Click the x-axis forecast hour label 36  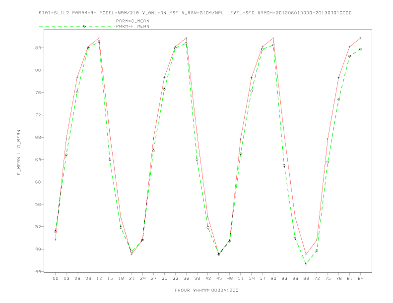pos(186,278)
